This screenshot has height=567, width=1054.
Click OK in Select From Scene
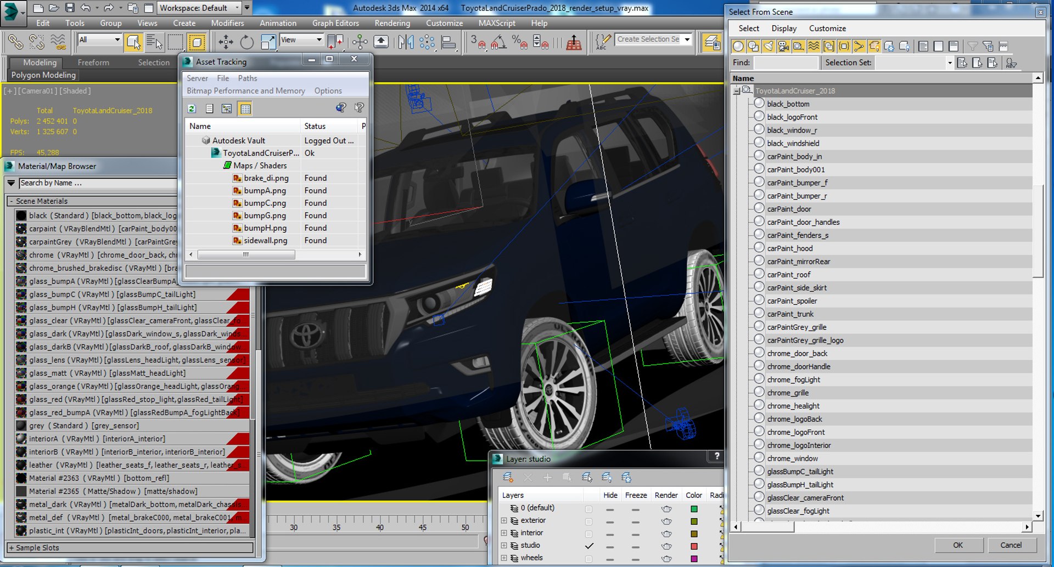(958, 545)
